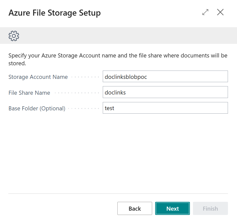Image resolution: width=237 pixels, height=224 pixels.
Task: Click the File Share Name label
Action: coord(29,93)
